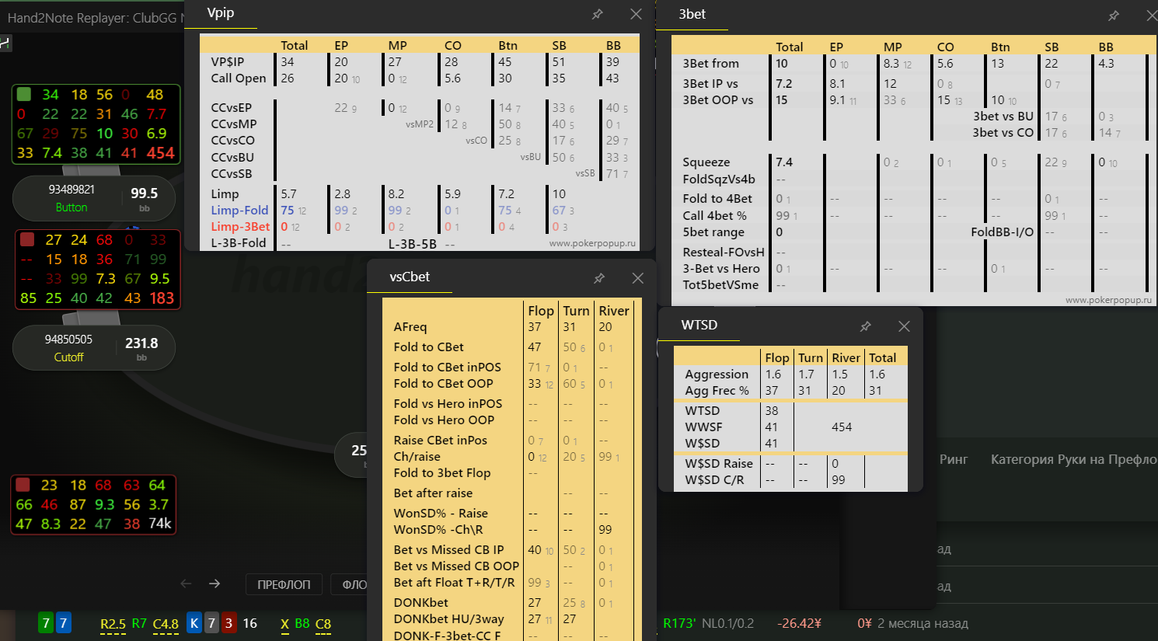Screen dimensions: 1158x641
Task: Click VP$IP row label in Vpip popup
Action: (x=228, y=61)
